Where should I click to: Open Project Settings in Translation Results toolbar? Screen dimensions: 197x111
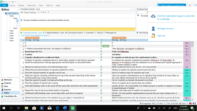(x=29, y=12)
